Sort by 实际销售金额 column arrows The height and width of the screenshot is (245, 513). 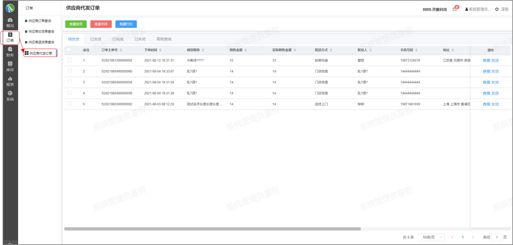pos(295,50)
